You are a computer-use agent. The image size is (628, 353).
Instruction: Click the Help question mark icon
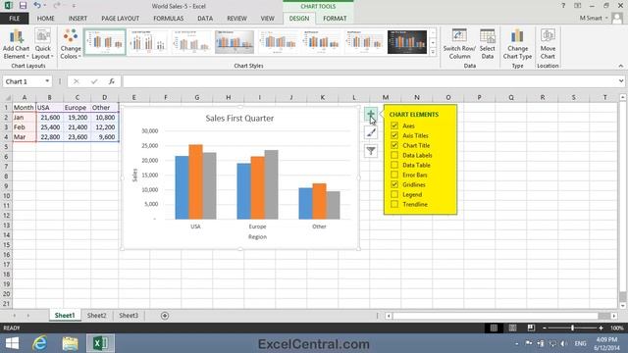click(x=563, y=6)
